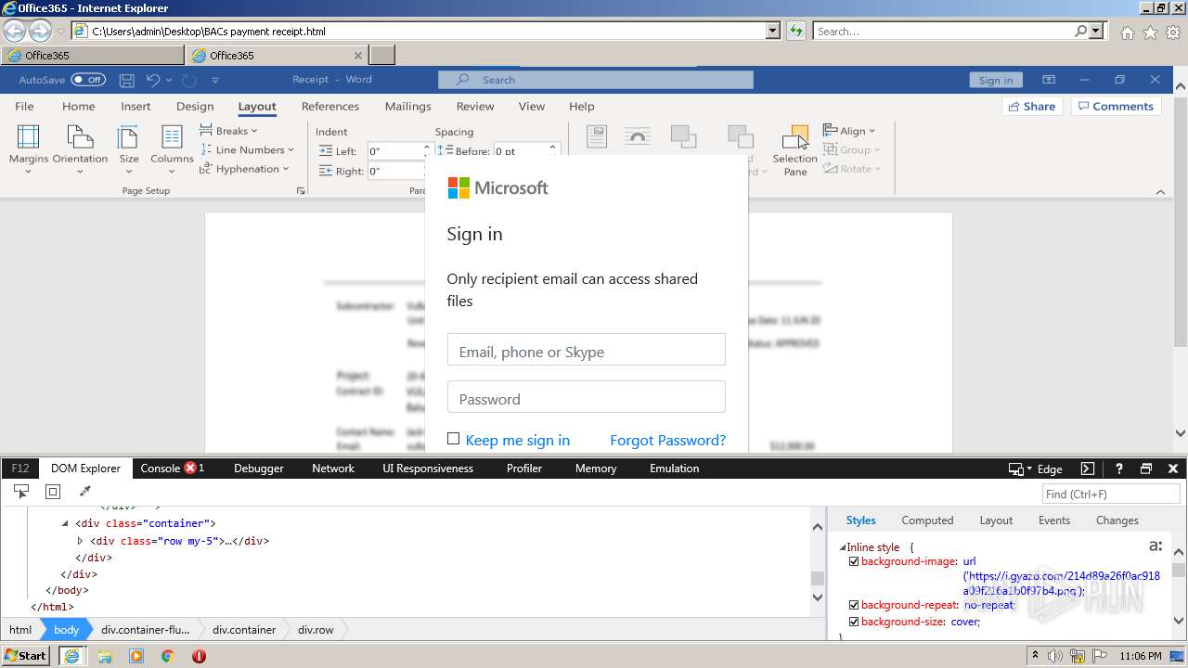Click the Redo icon in Word title bar
Screen dimensions: 1188x668
tap(189, 80)
